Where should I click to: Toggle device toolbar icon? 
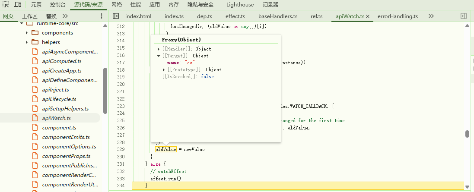(x=18, y=4)
